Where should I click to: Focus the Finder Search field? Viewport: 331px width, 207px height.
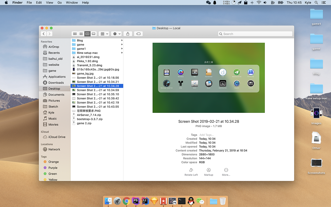click(255, 34)
